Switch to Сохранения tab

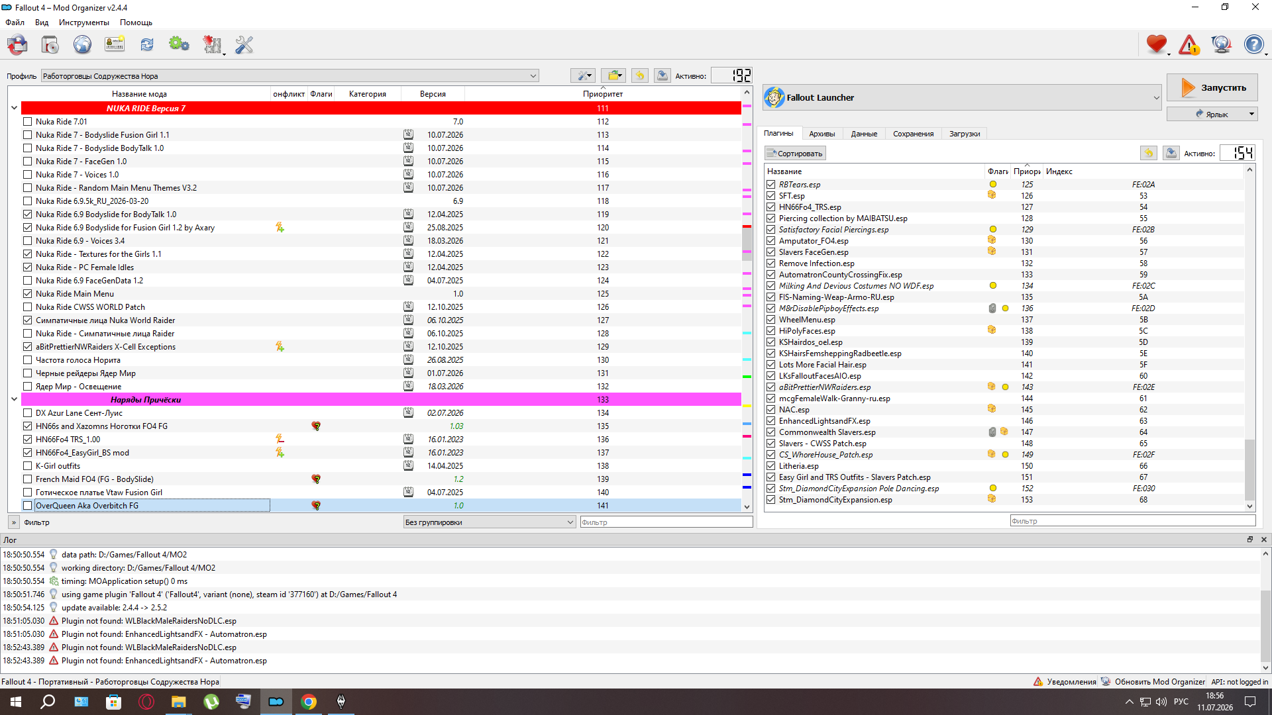[x=913, y=134]
